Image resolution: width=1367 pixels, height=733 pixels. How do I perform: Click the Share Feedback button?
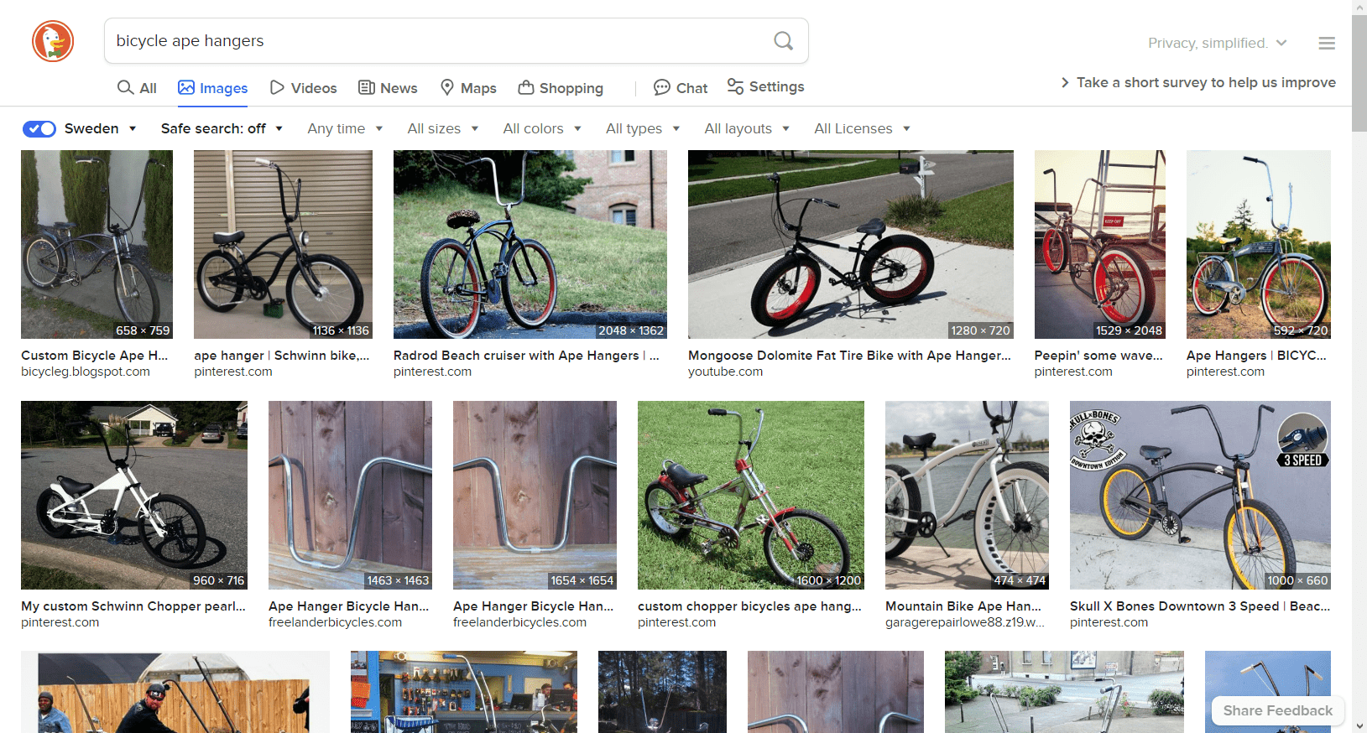(1277, 710)
